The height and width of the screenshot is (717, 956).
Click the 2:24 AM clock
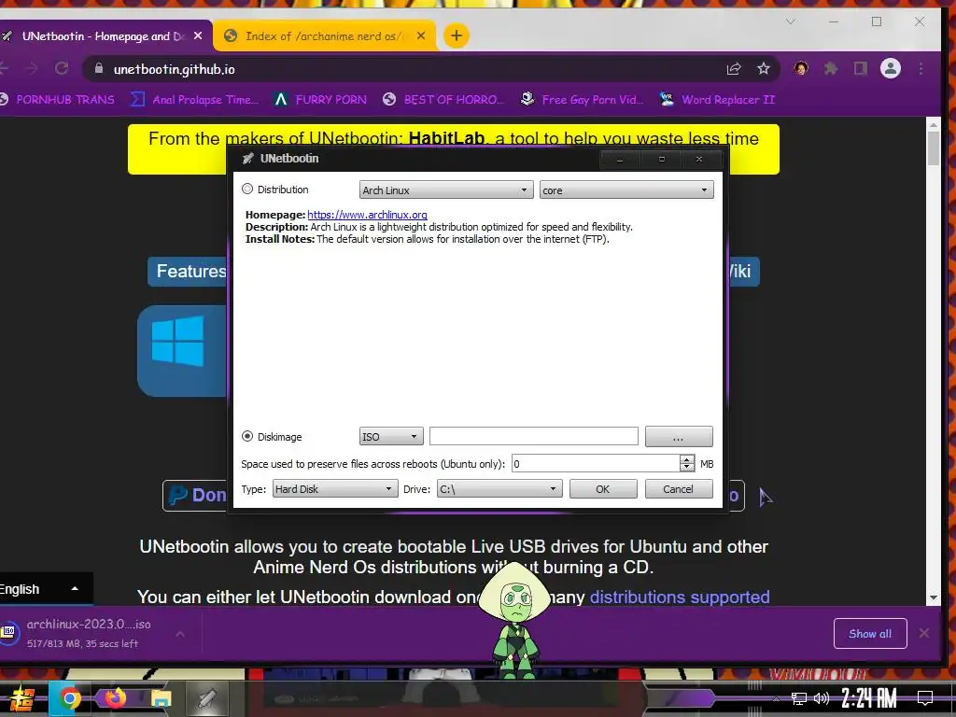pyautogui.click(x=869, y=698)
